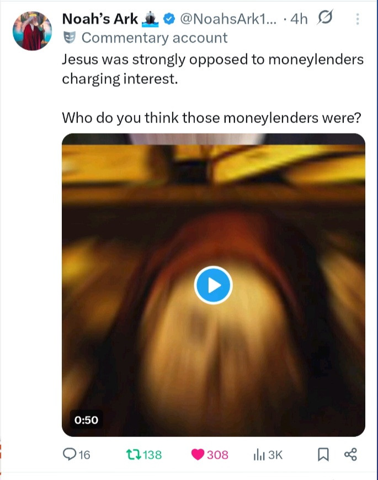Click the line 'Who do you think those moneylenders were?'

point(211,118)
